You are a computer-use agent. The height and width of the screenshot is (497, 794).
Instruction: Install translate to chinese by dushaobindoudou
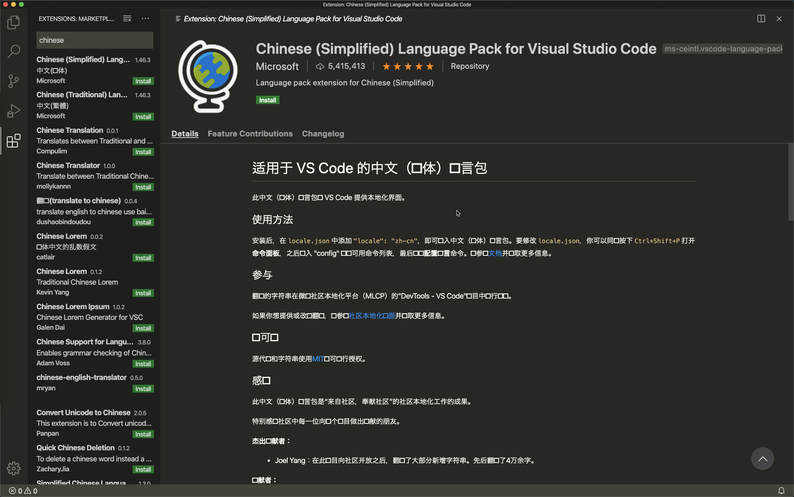click(143, 222)
